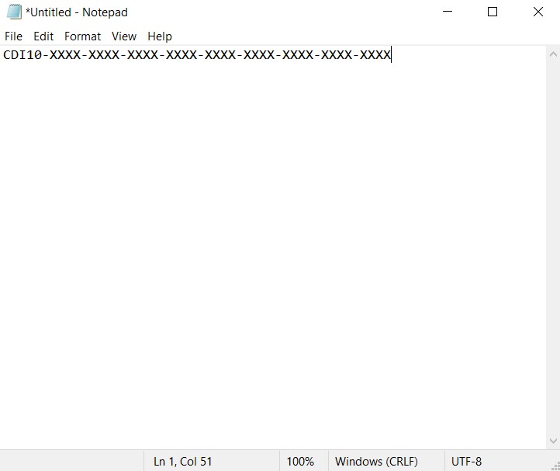Maximize the Notepad window
The height and width of the screenshot is (471, 560).
[x=493, y=12]
